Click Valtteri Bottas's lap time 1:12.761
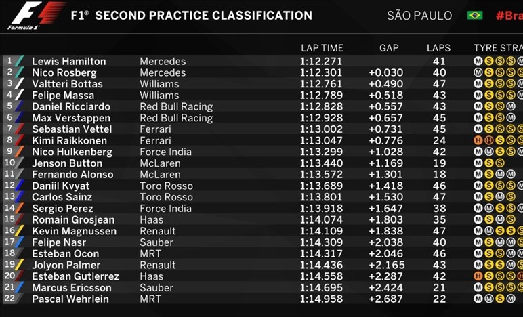 pos(321,84)
